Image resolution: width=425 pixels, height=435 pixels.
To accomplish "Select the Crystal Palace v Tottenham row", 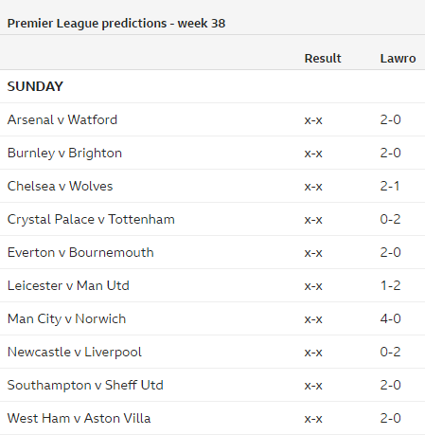I will tap(212, 219).
